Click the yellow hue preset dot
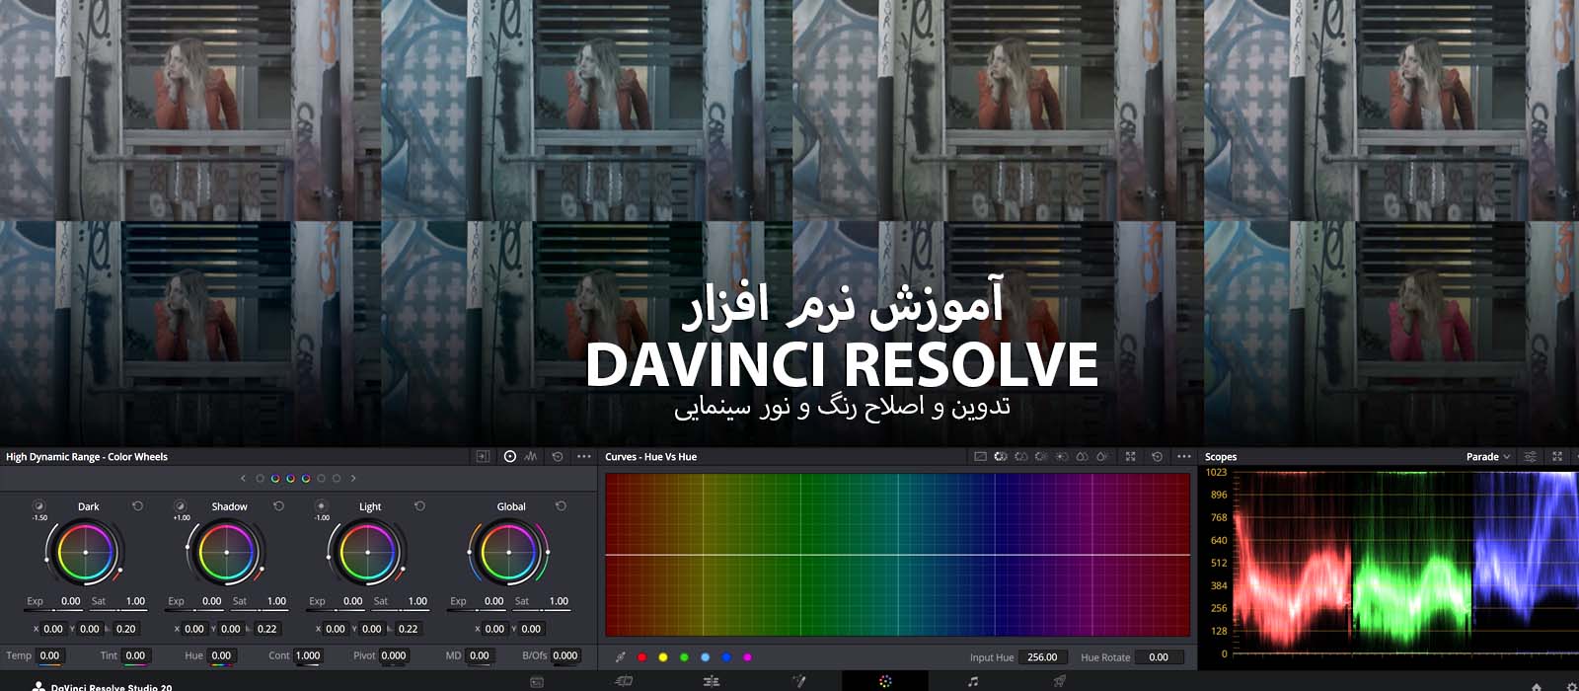The width and height of the screenshot is (1579, 691). [663, 657]
